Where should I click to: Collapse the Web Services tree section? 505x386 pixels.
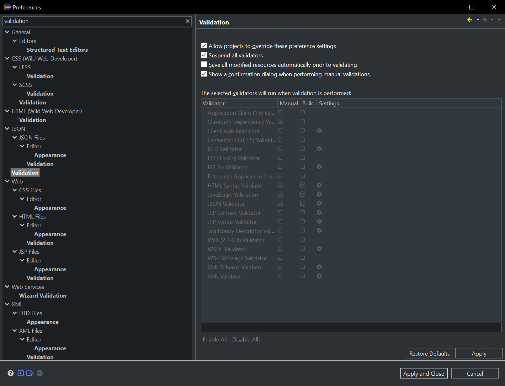click(x=7, y=287)
